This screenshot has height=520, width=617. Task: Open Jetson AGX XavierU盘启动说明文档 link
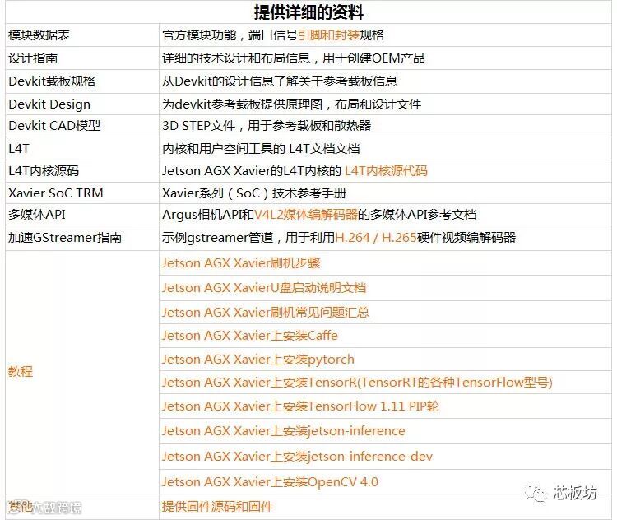pos(264,288)
